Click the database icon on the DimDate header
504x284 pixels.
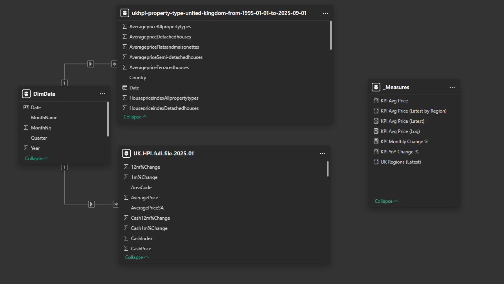click(x=26, y=93)
